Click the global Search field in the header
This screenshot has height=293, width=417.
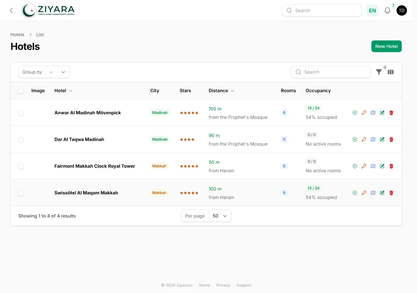point(322,11)
